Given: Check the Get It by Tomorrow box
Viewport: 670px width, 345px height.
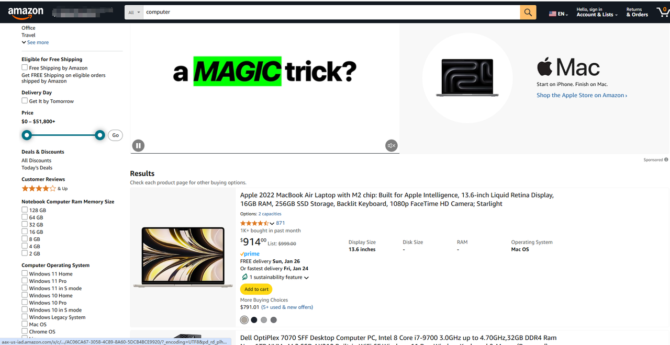Looking at the screenshot, I should coord(25,101).
